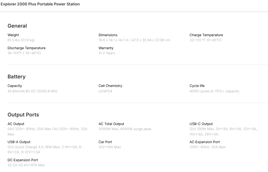Click the AC Output label

[16, 124]
